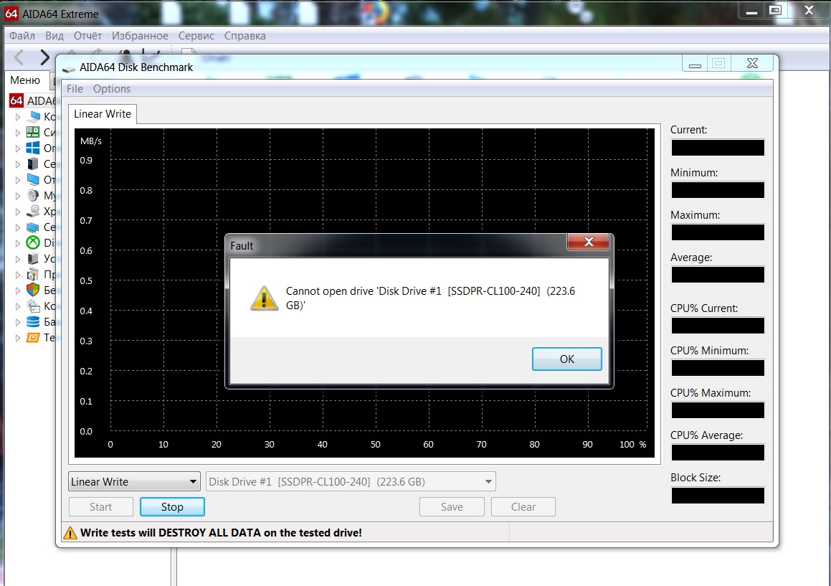The width and height of the screenshot is (831, 586).
Task: Click the drive icon in Disk Benchmark title
Action: tap(68, 69)
